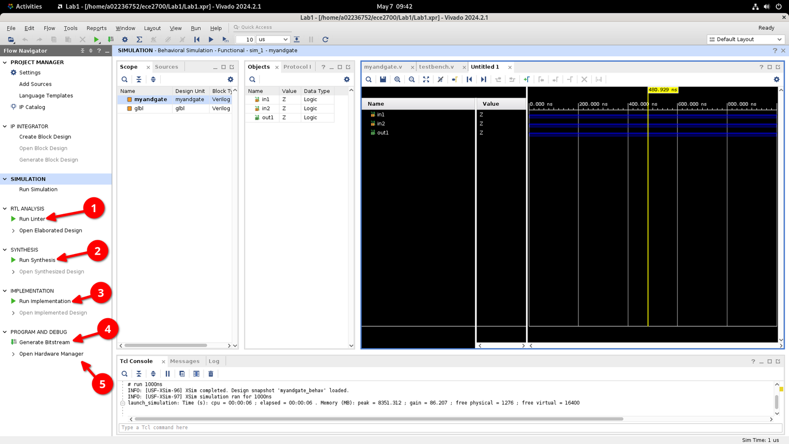Open the Reports menu

click(x=97, y=28)
